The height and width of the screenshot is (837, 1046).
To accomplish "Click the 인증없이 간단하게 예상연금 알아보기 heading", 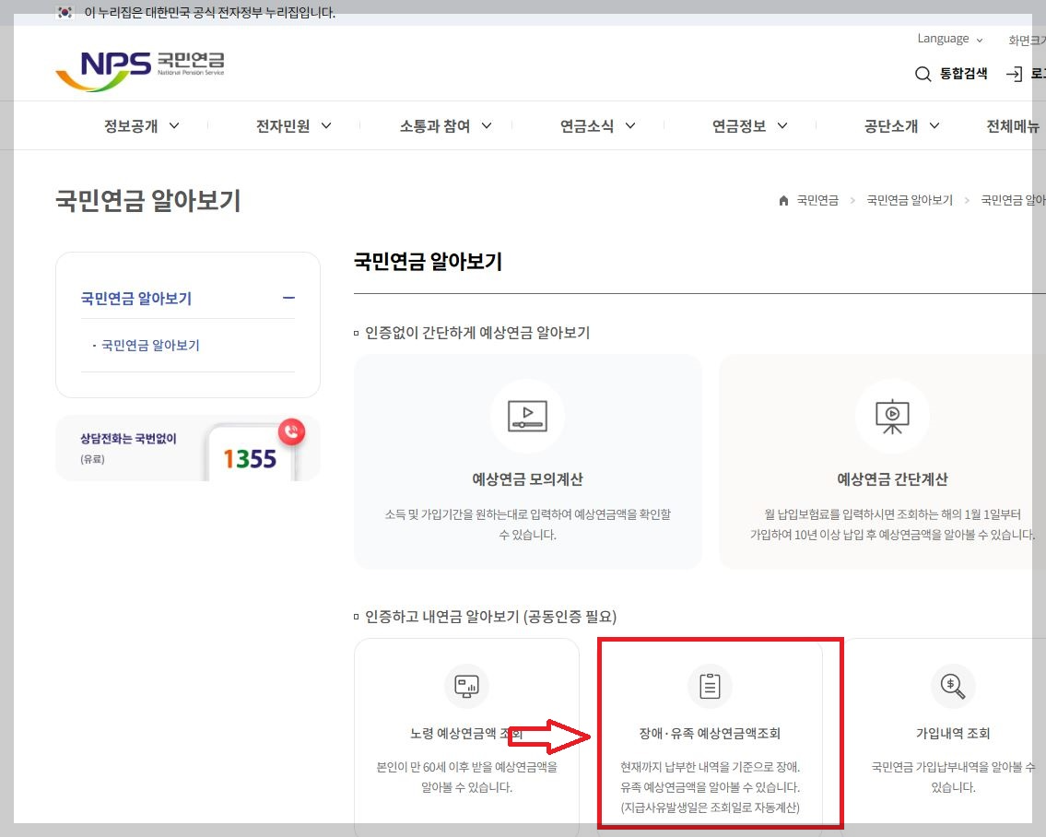I will pos(477,333).
